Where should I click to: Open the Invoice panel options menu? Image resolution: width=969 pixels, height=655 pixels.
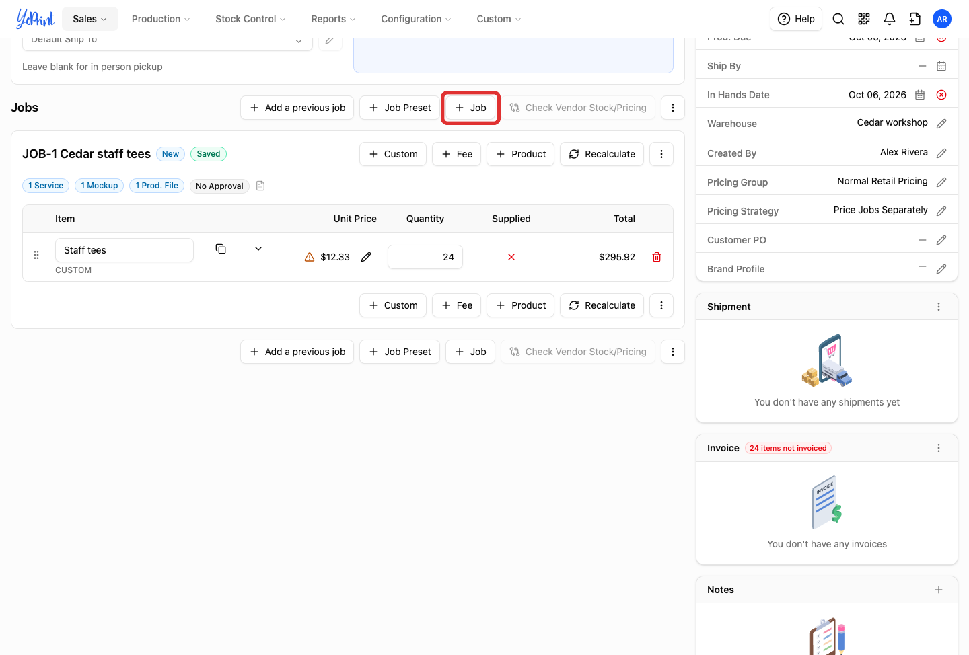click(939, 448)
